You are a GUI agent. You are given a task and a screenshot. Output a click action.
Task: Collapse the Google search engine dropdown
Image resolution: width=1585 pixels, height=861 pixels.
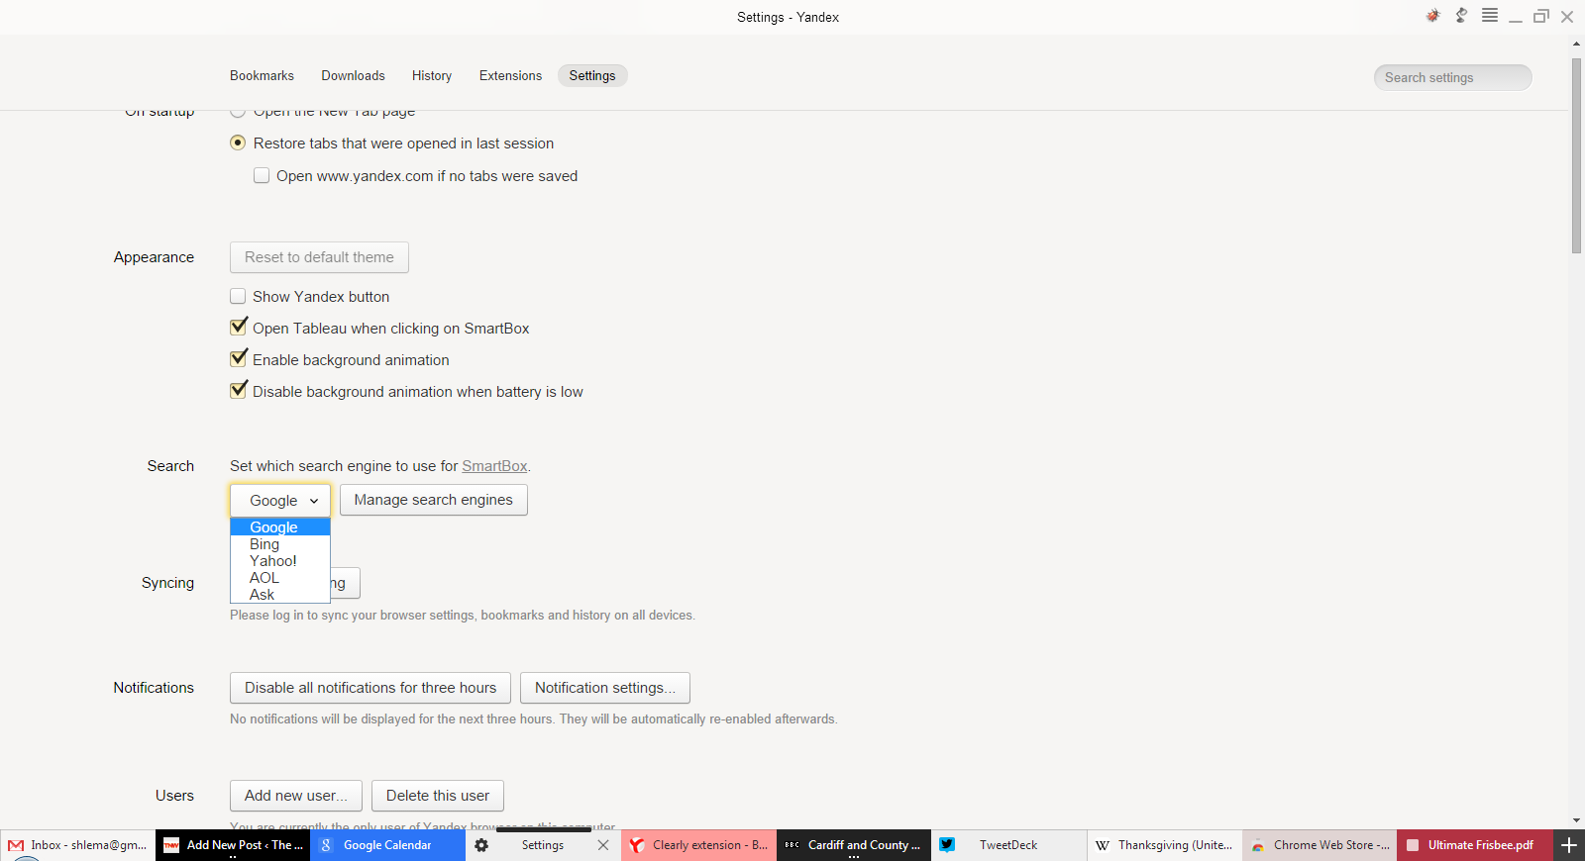[x=280, y=500]
